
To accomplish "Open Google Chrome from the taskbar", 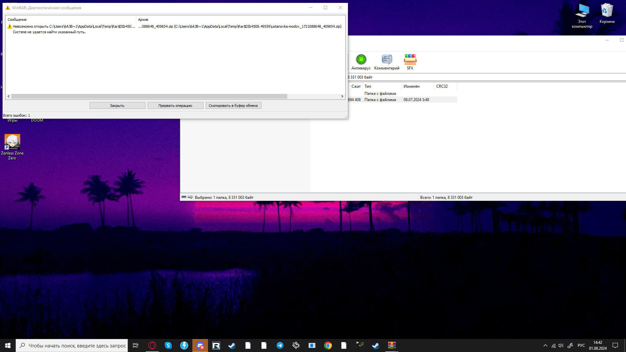I will click(x=328, y=345).
